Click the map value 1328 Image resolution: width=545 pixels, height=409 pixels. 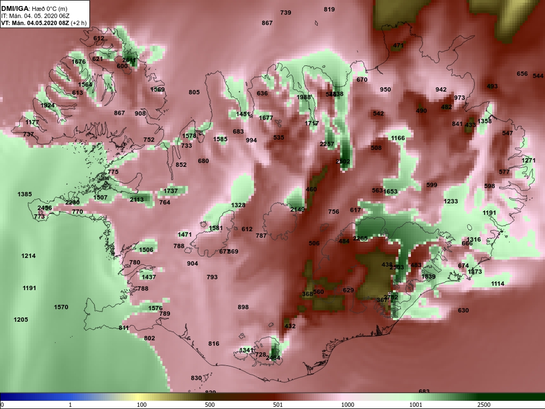tap(238, 205)
